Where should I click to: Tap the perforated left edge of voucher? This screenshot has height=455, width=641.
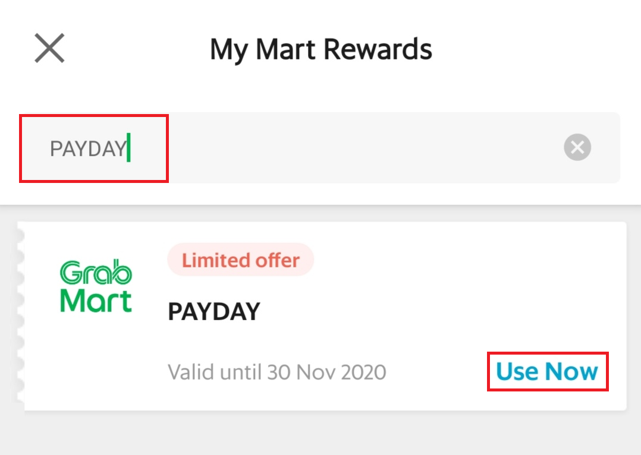21,315
